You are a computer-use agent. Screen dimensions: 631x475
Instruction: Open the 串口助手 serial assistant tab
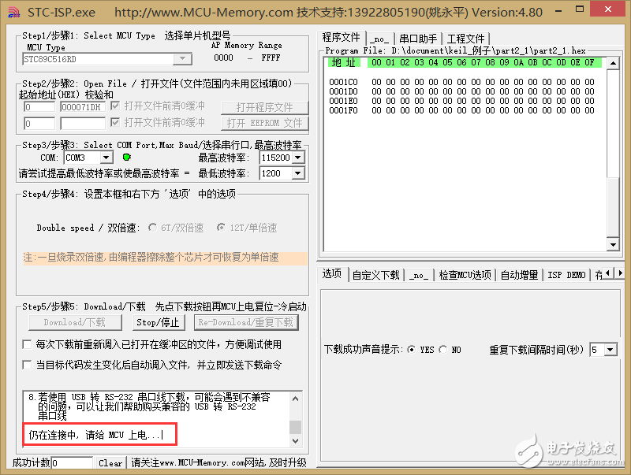coord(418,39)
